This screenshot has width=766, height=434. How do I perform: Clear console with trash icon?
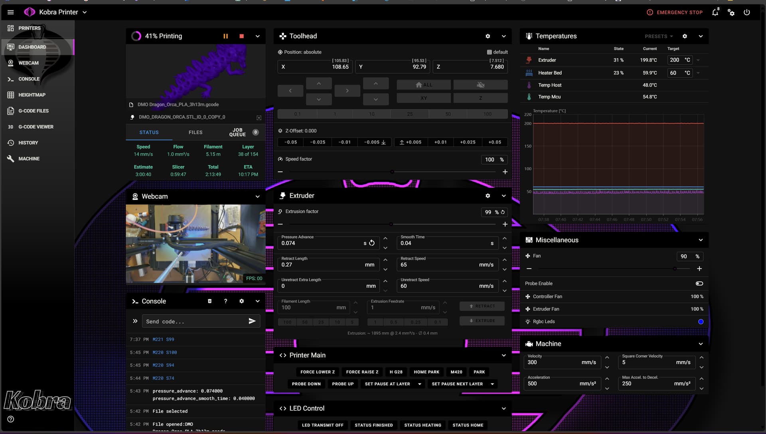[x=210, y=301]
